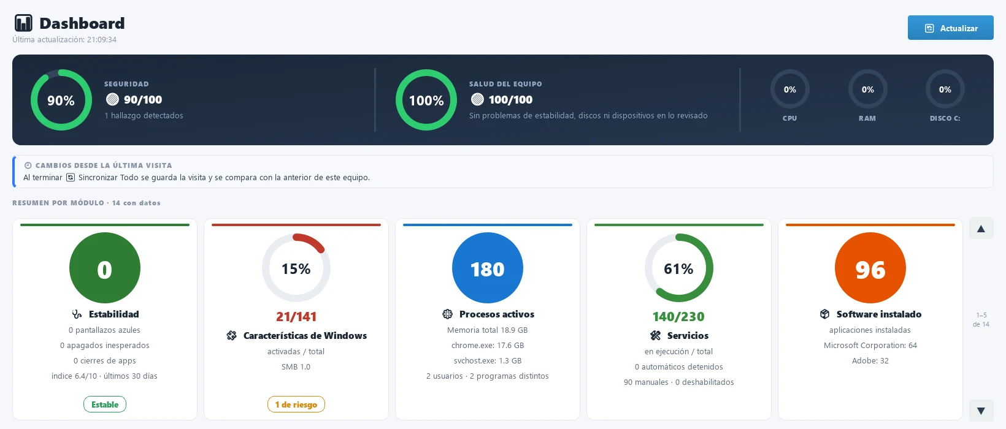Click the Dashboard bar-chart logo icon
This screenshot has height=429, width=1006.
(x=23, y=23)
